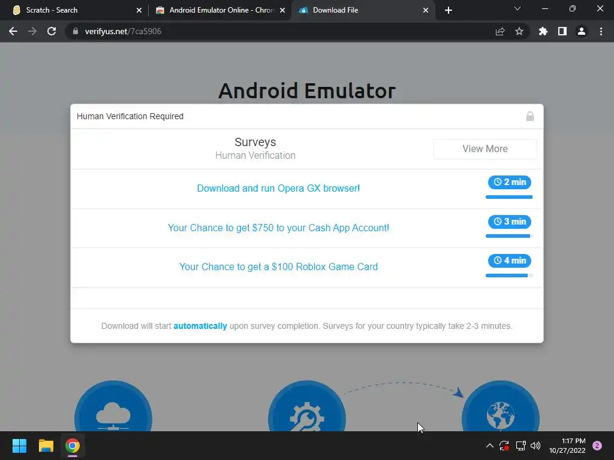Open the tab search chevron
Image resolution: width=614 pixels, height=460 pixels.
(x=517, y=8)
